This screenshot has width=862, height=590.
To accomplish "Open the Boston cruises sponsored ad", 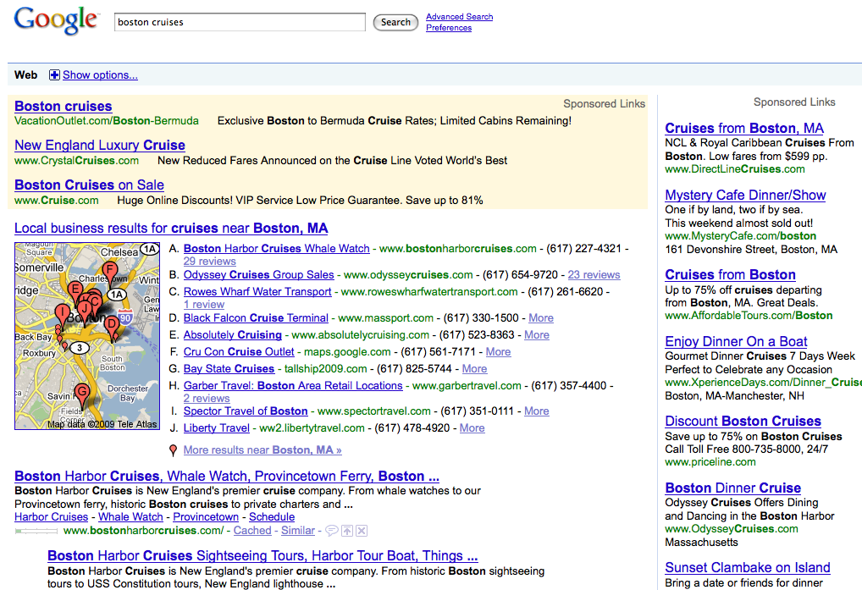I will [x=64, y=106].
